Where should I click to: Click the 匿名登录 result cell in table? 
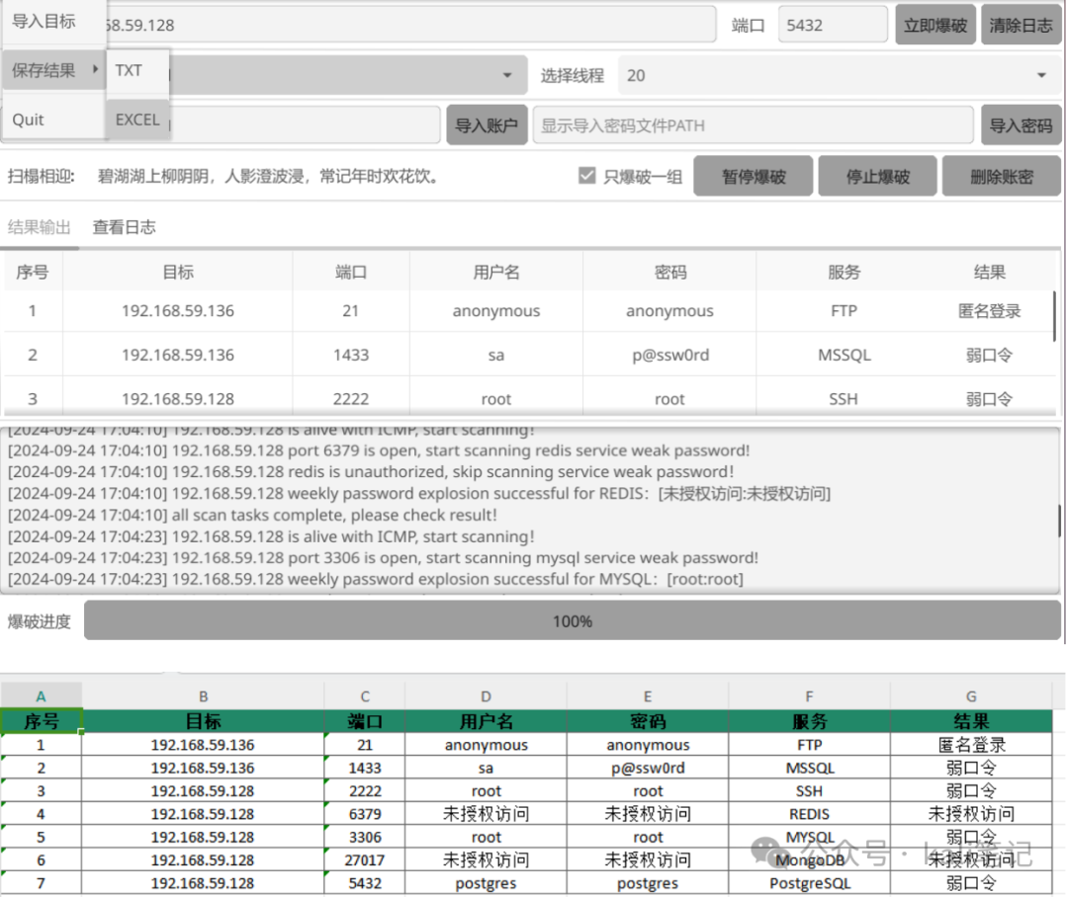coord(989,311)
